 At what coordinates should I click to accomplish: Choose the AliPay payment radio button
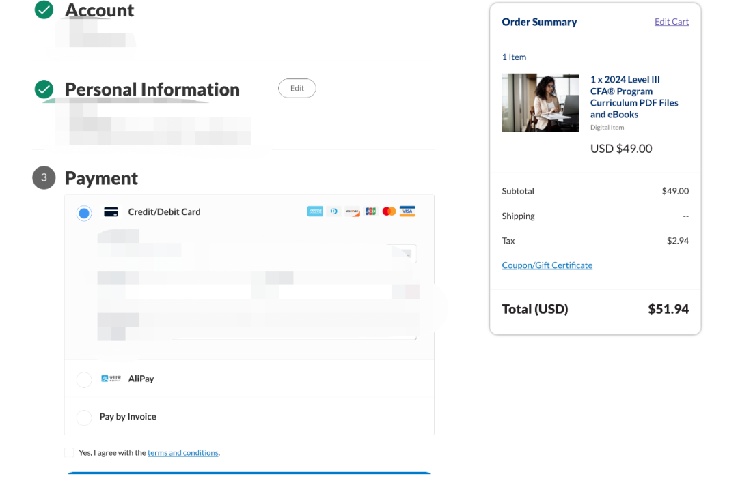[84, 380]
